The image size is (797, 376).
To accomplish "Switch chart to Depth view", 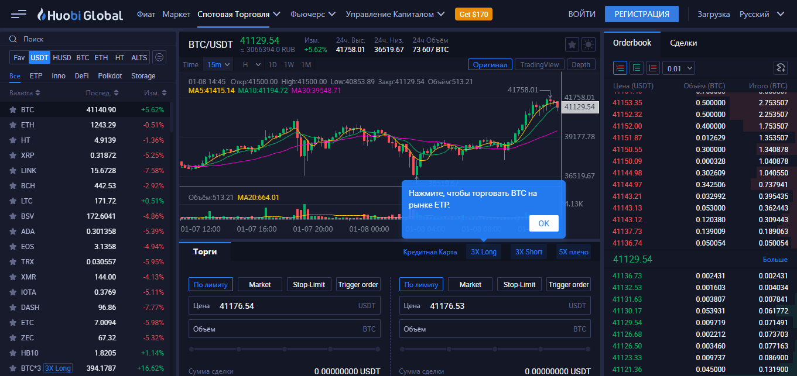I will (581, 65).
